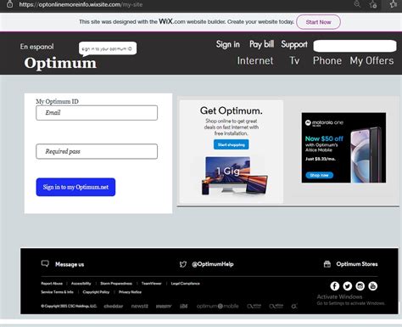Click the Twitter bird icon beside @OptimumHelp

(183, 264)
